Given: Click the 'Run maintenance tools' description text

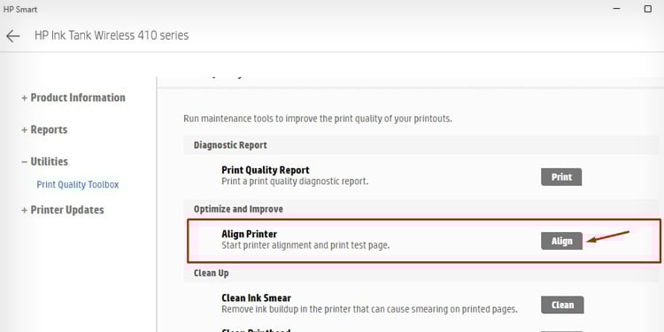Looking at the screenshot, I should 318,119.
